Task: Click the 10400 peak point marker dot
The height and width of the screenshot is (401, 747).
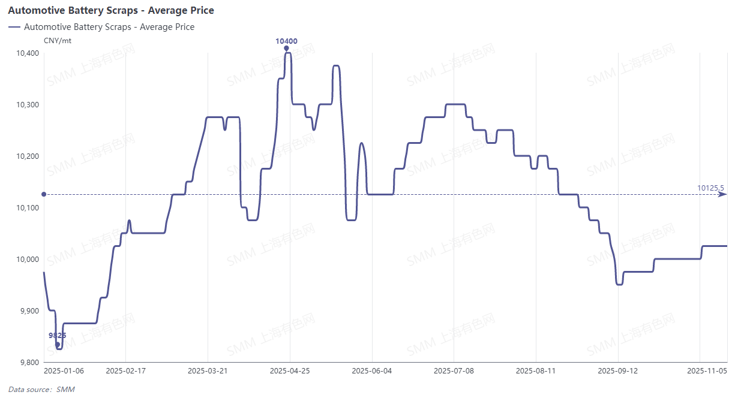Action: point(286,48)
